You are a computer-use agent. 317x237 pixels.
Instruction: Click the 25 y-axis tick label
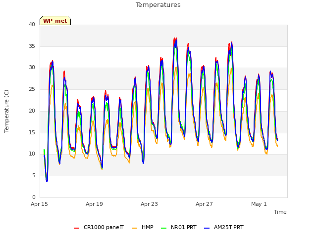tap(32, 89)
